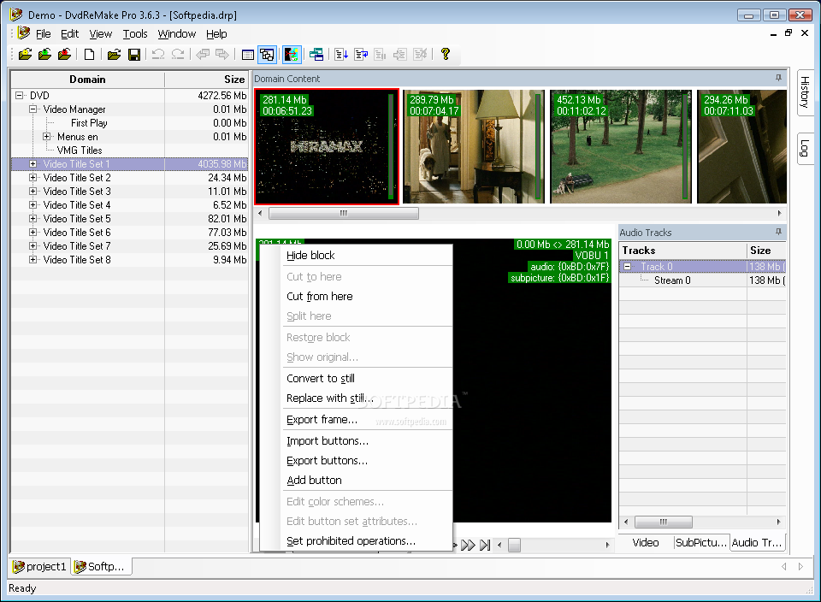821x602 pixels.
Task: Open the File menu
Action: coord(43,34)
